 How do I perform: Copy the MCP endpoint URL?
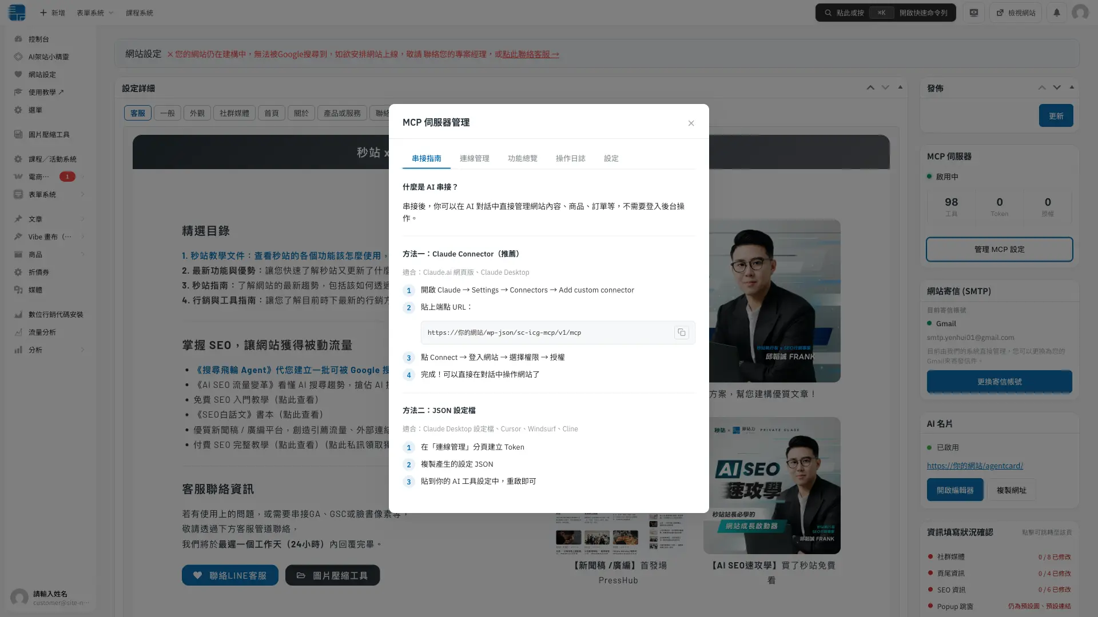pos(681,332)
